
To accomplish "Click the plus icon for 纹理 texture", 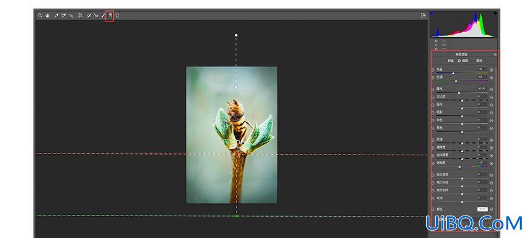I will pyautogui.click(x=491, y=140).
